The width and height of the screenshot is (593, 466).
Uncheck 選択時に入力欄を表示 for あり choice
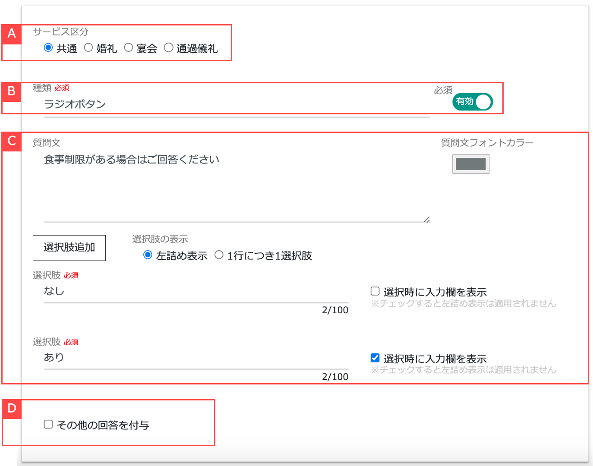375,358
